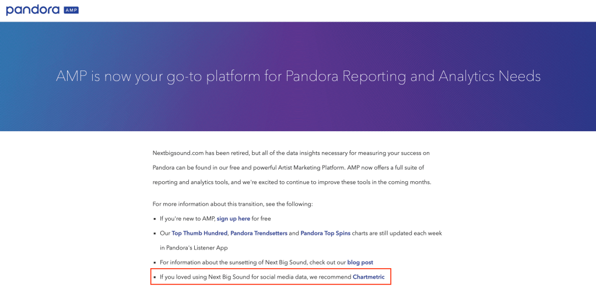Click the "Pandora can be found in our free" line
This screenshot has width=596, height=292.
click(x=291, y=168)
